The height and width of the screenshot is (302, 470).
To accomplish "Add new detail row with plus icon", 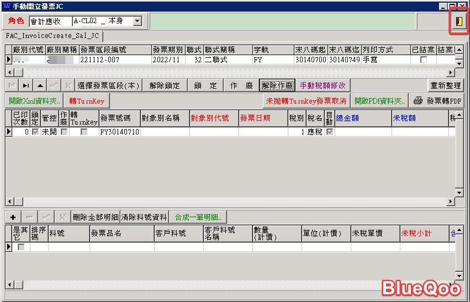I will pos(12,217).
